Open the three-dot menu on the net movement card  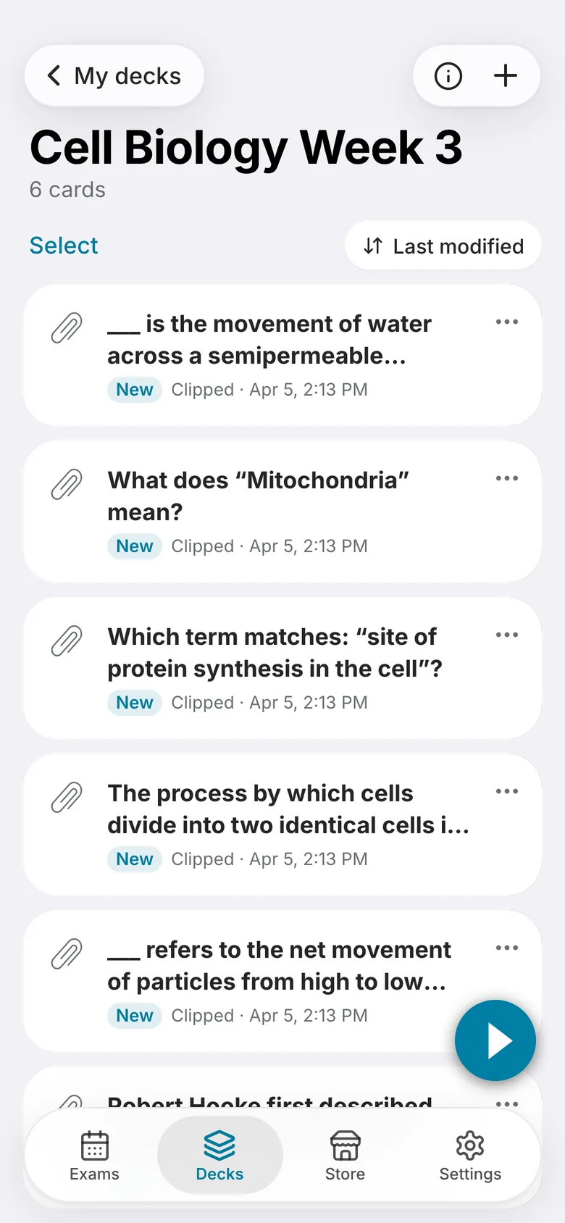pyautogui.click(x=507, y=948)
